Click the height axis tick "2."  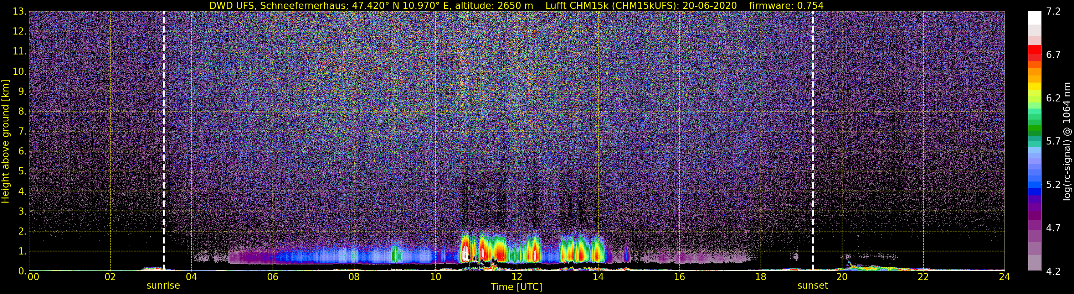click(x=22, y=231)
